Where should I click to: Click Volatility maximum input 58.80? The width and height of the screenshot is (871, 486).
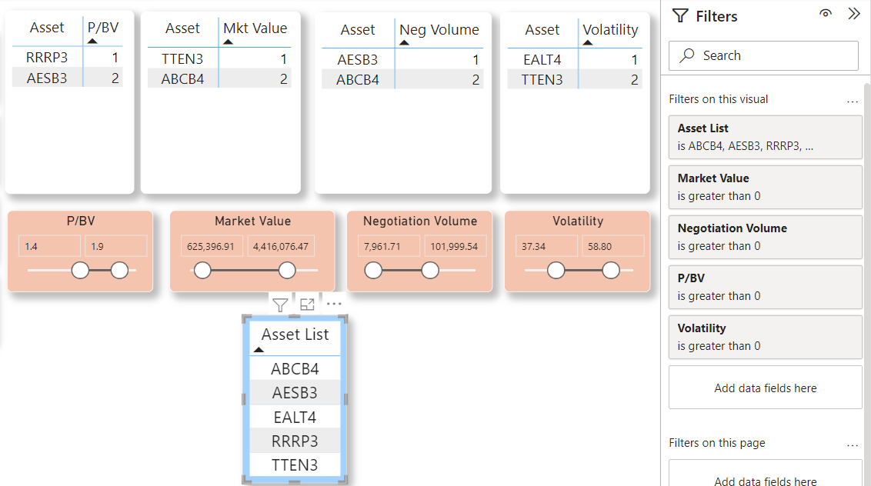click(x=613, y=246)
